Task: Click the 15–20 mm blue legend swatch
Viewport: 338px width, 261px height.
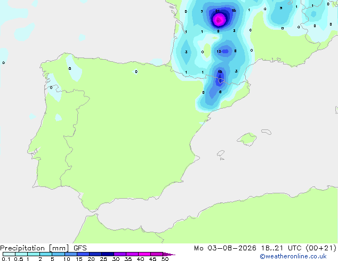Action: pyautogui.click(x=83, y=254)
